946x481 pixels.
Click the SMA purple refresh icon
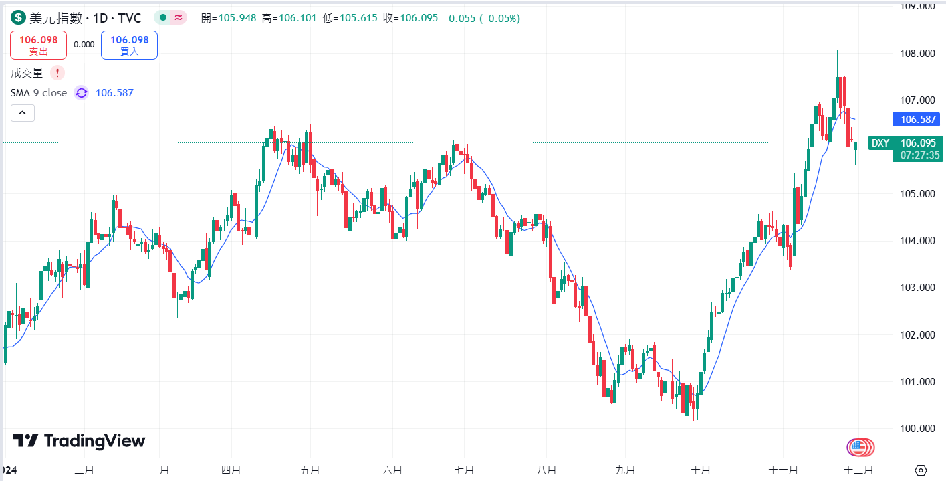click(81, 93)
